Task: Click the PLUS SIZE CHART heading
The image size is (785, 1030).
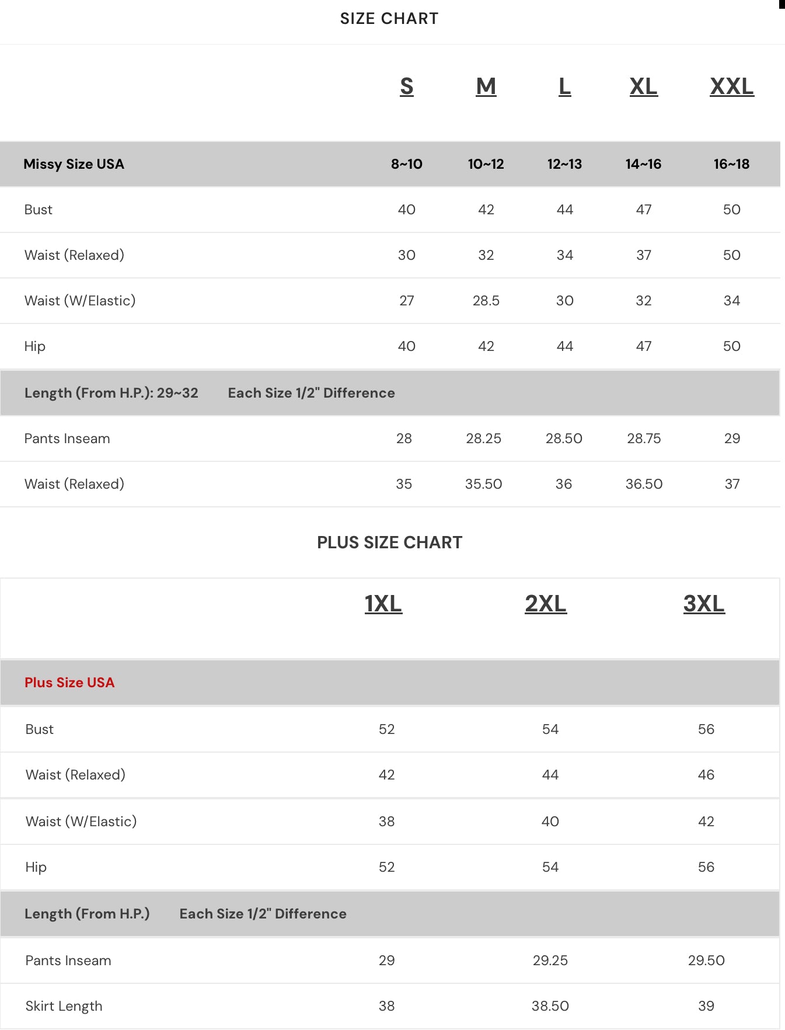Action: pyautogui.click(x=389, y=542)
